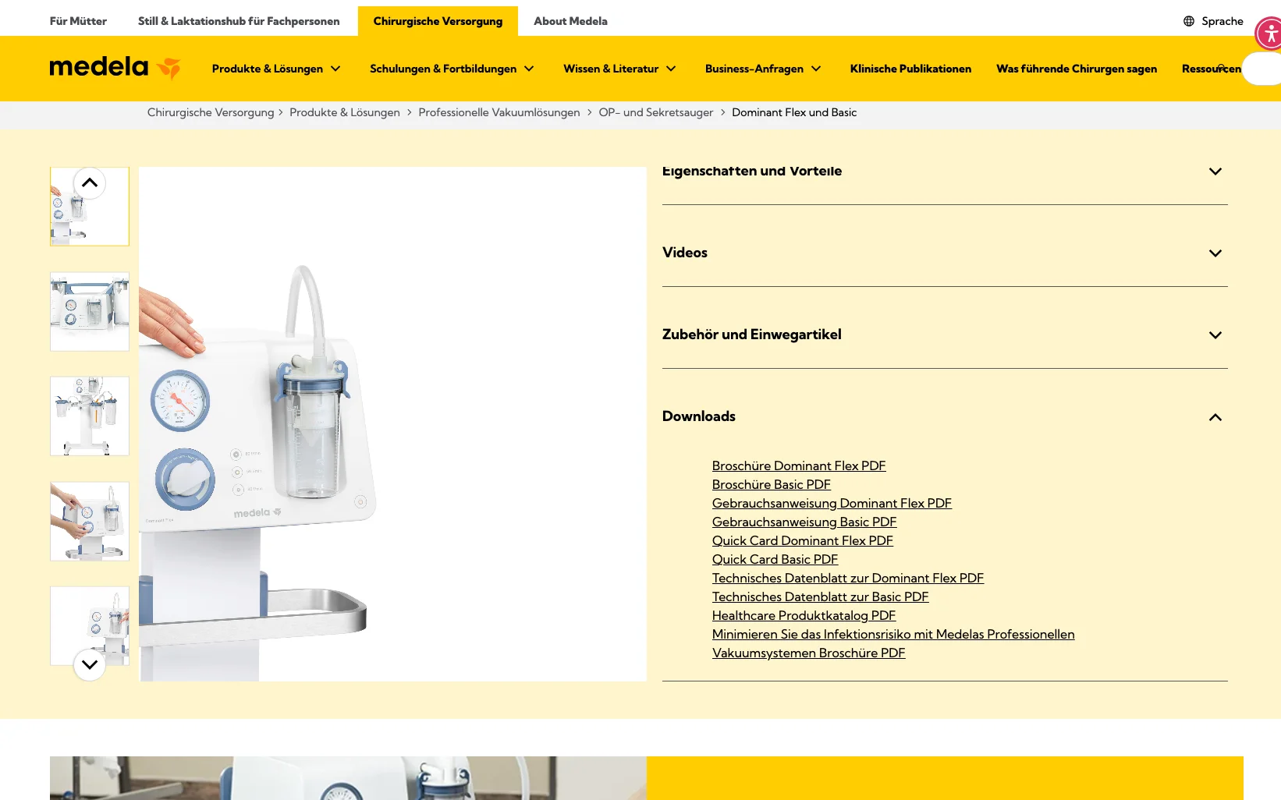Select Chirurgische Versorgung tab
The height and width of the screenshot is (800, 1281).
point(438,21)
